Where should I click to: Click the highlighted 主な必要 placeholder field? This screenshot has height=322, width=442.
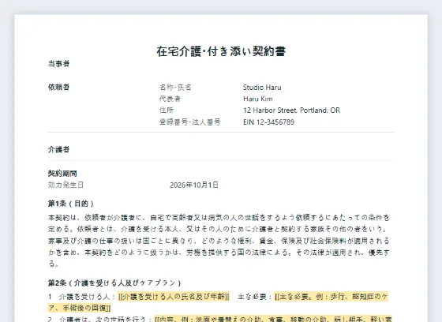point(218,302)
